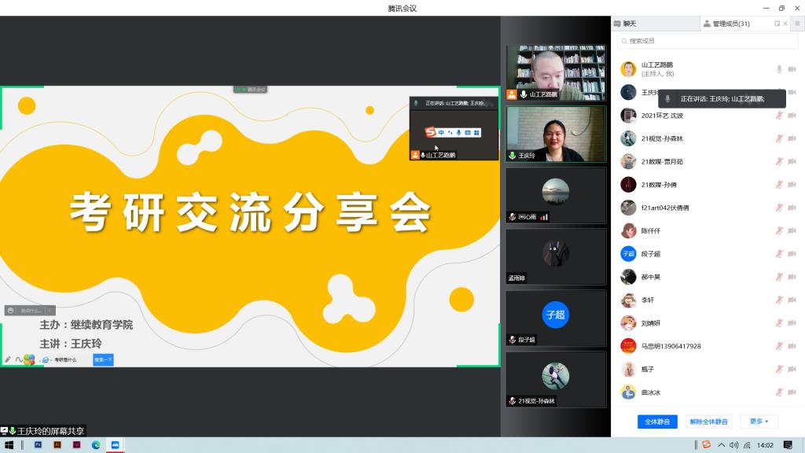Click 解除全体静音 unmute all button
Screen dimensions: 805x453
(x=708, y=422)
